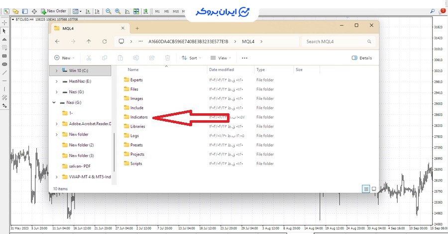Open the New item dropdown

64,58
